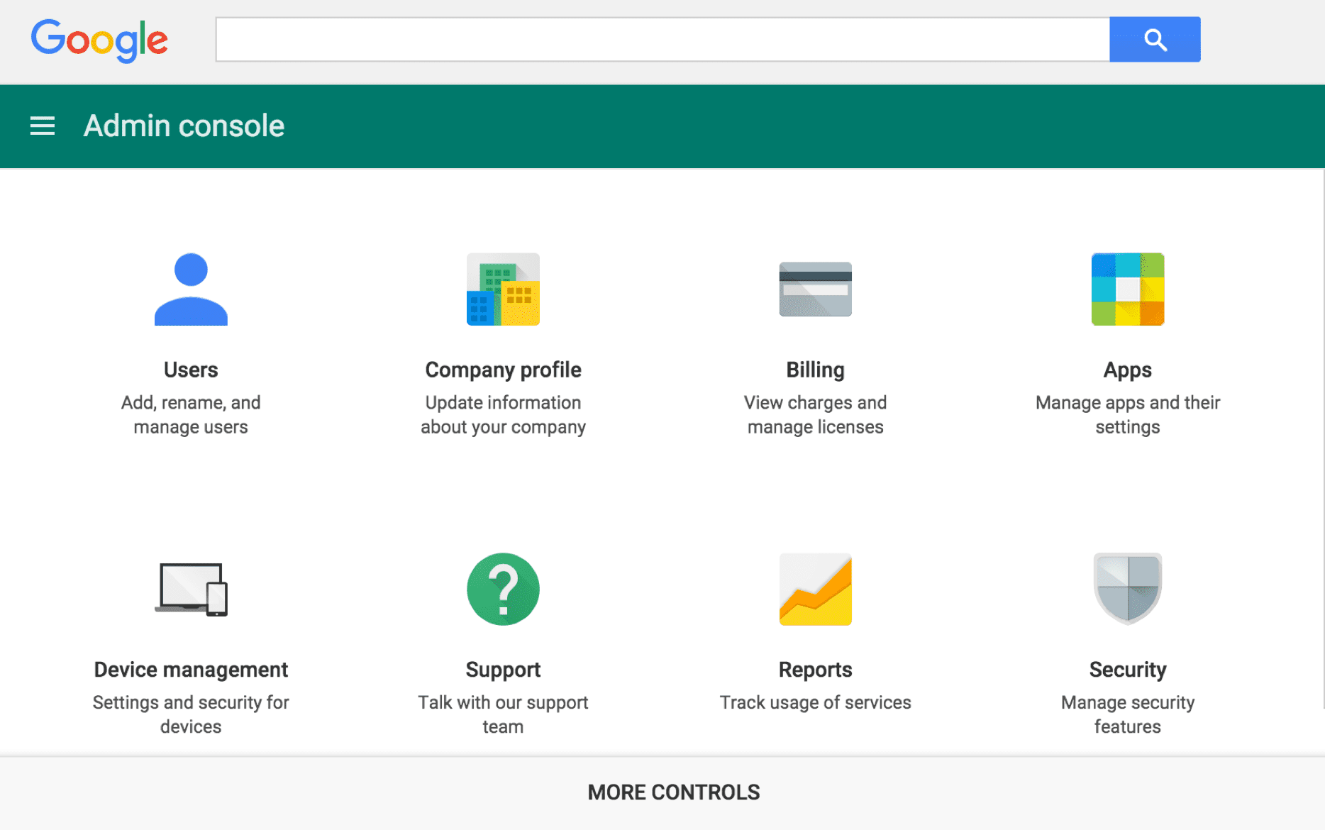Open the green Support question mark icon

(503, 590)
